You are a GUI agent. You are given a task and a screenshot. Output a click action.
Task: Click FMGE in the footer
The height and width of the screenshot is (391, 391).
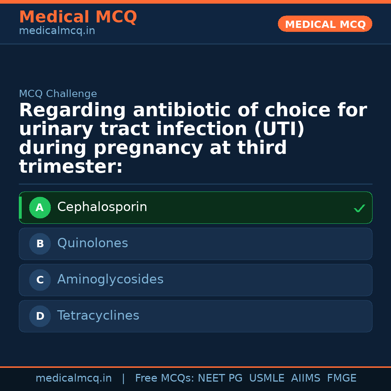(341, 378)
